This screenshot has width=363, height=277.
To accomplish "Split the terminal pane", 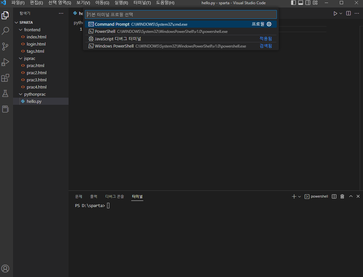I will pyautogui.click(x=334, y=197).
